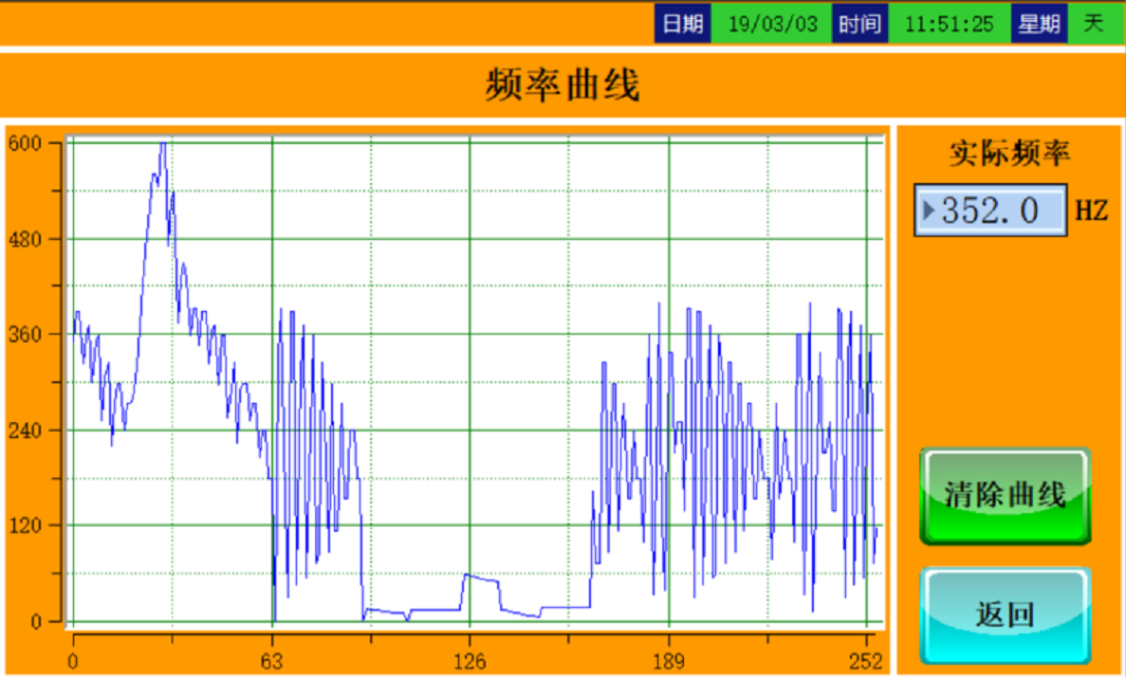
Task: Click the small arrow in the frequency field
Action: point(929,210)
